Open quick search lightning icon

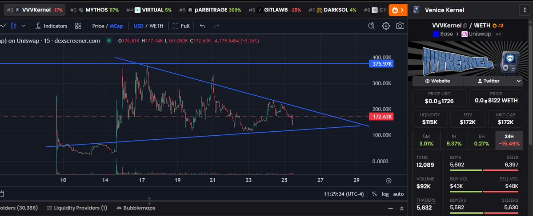(x=371, y=26)
